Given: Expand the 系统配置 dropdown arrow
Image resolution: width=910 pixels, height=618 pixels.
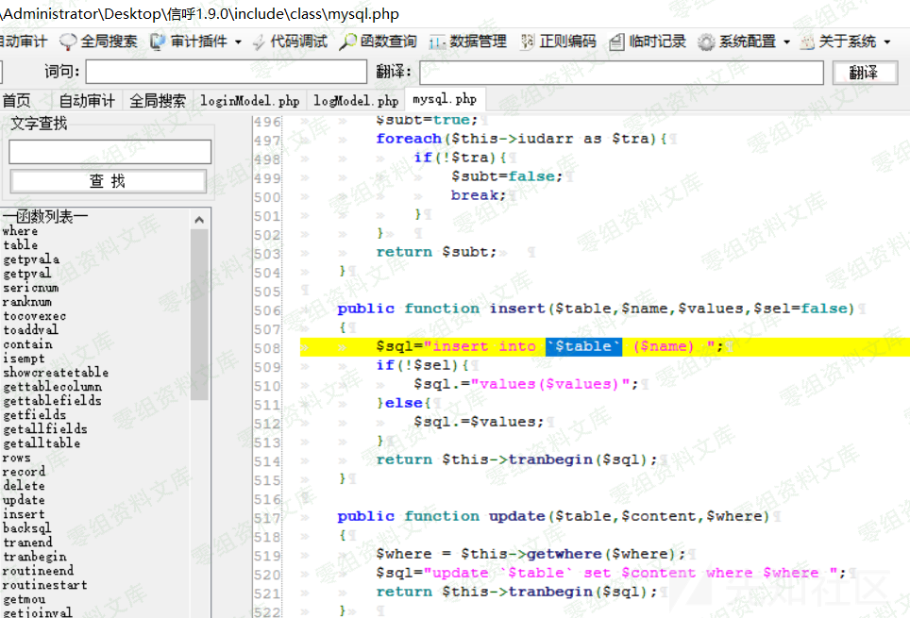Looking at the screenshot, I should pyautogui.click(x=786, y=42).
